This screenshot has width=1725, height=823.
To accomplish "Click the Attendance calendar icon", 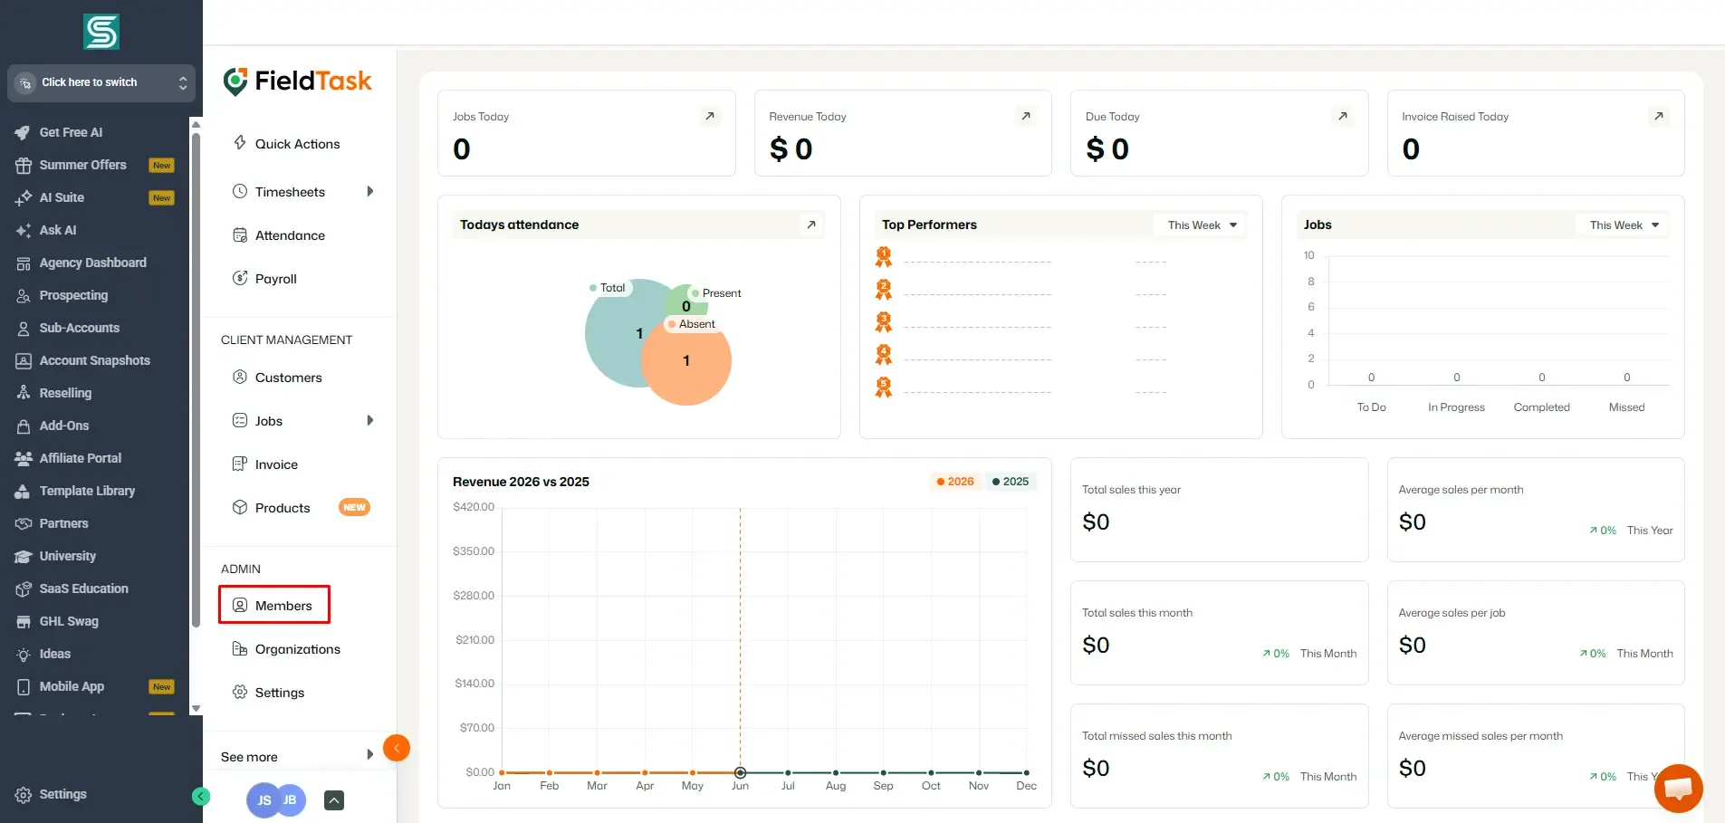I will click(x=240, y=235).
